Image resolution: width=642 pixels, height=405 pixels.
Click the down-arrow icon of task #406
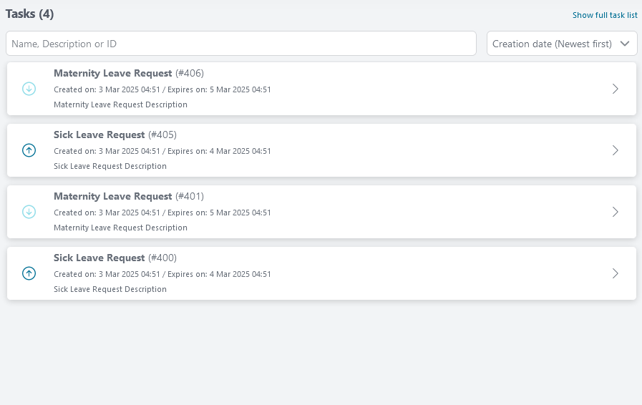click(x=29, y=89)
